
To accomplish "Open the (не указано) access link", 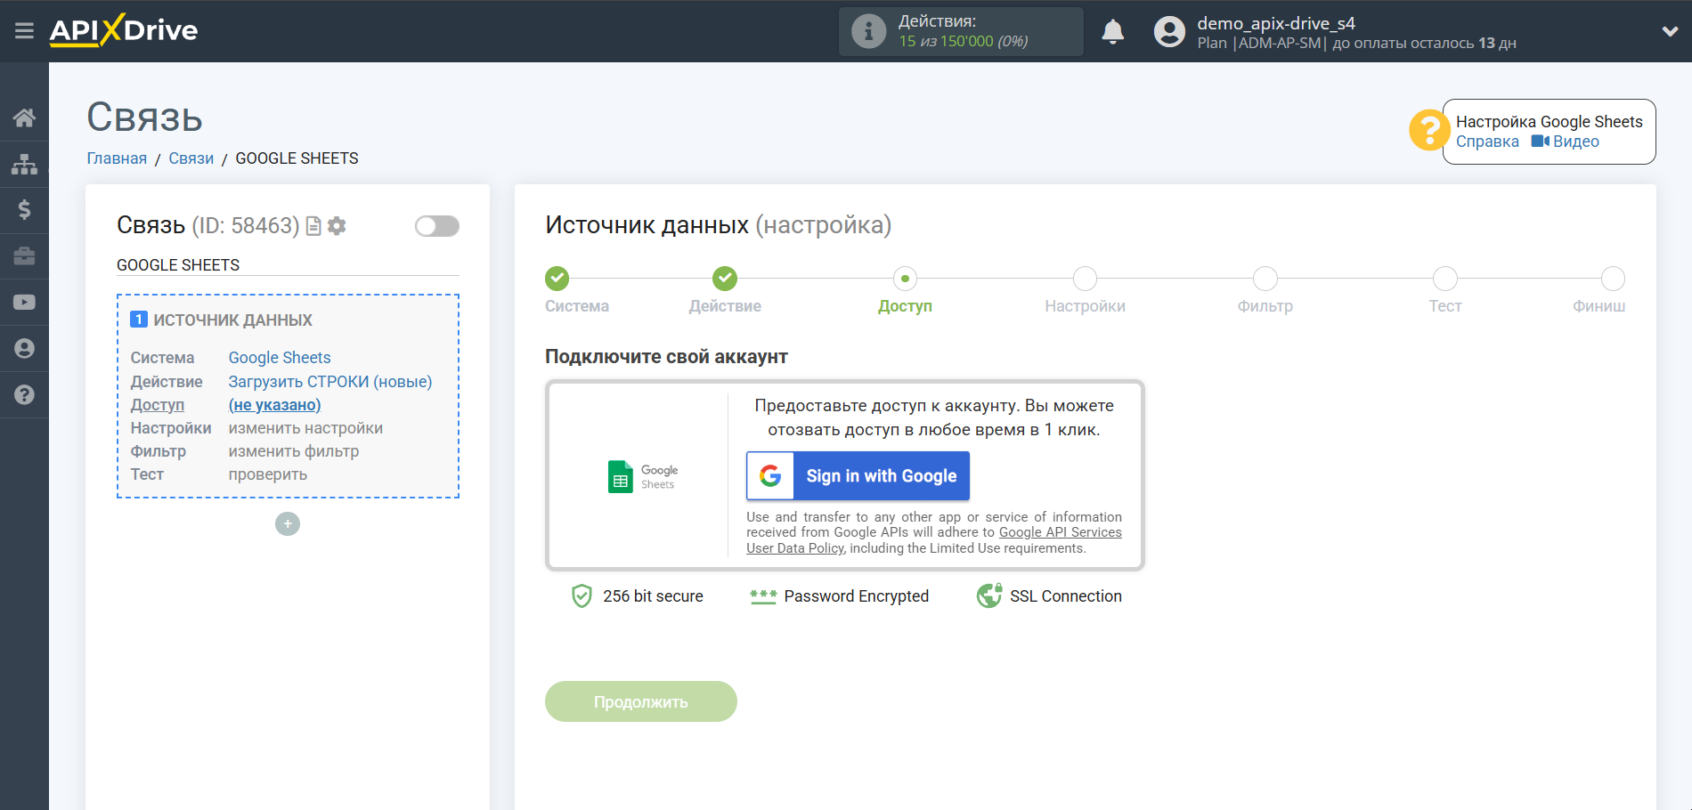I will 274,405.
